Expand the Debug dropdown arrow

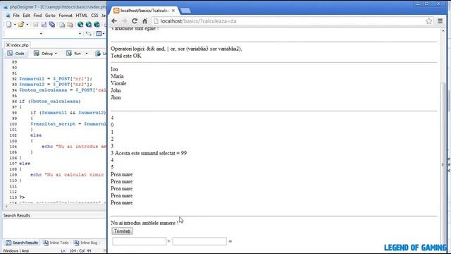click(56, 54)
